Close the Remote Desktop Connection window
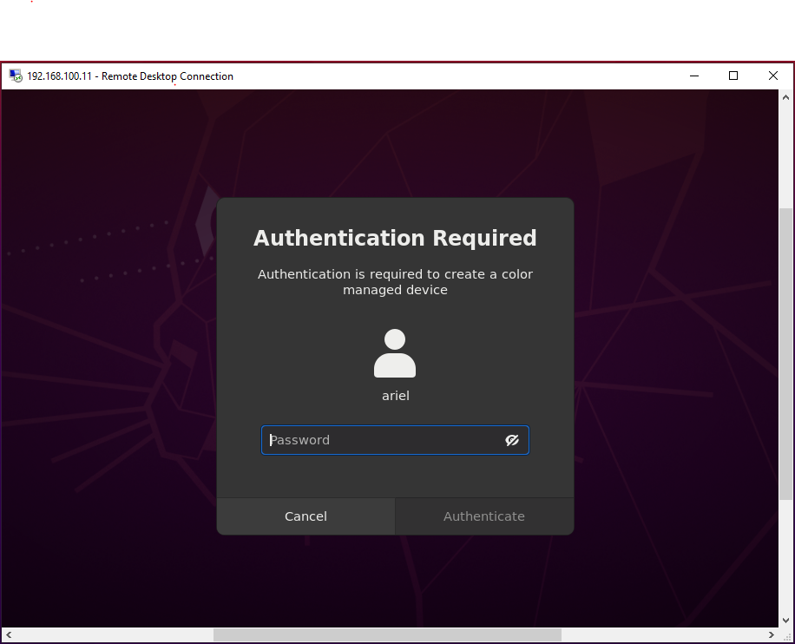The image size is (795, 644). coord(772,76)
